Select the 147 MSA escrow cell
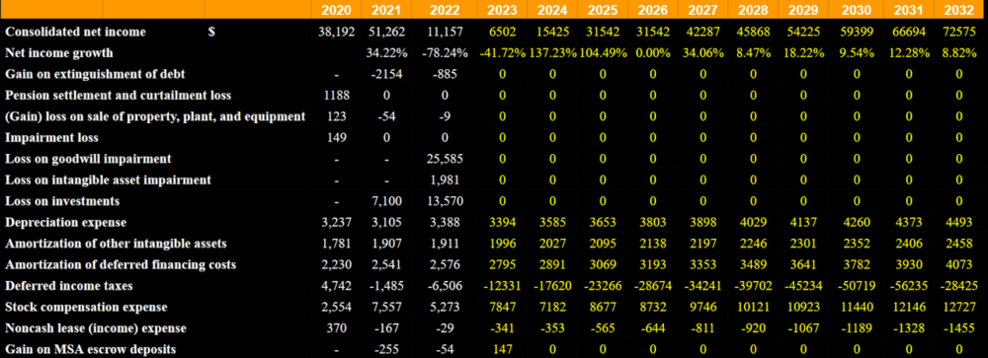Viewport: 988px width, 358px height. click(x=502, y=349)
